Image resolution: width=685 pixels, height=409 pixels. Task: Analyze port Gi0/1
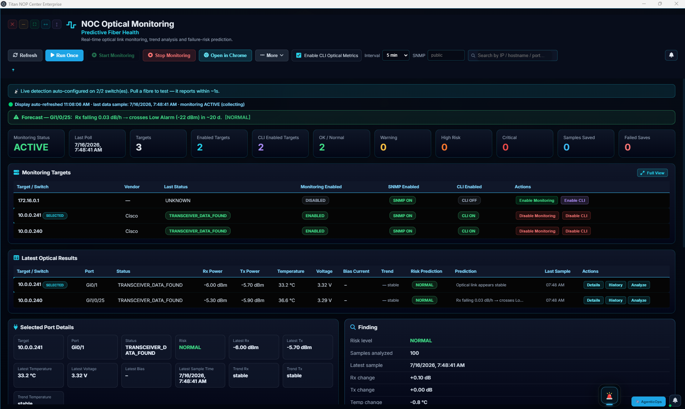click(639, 285)
